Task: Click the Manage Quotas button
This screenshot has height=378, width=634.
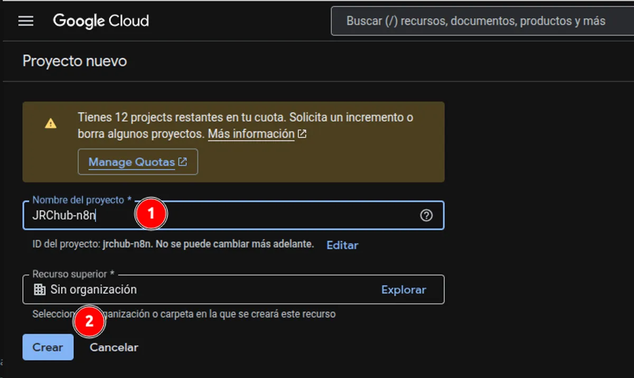Action: (x=138, y=162)
